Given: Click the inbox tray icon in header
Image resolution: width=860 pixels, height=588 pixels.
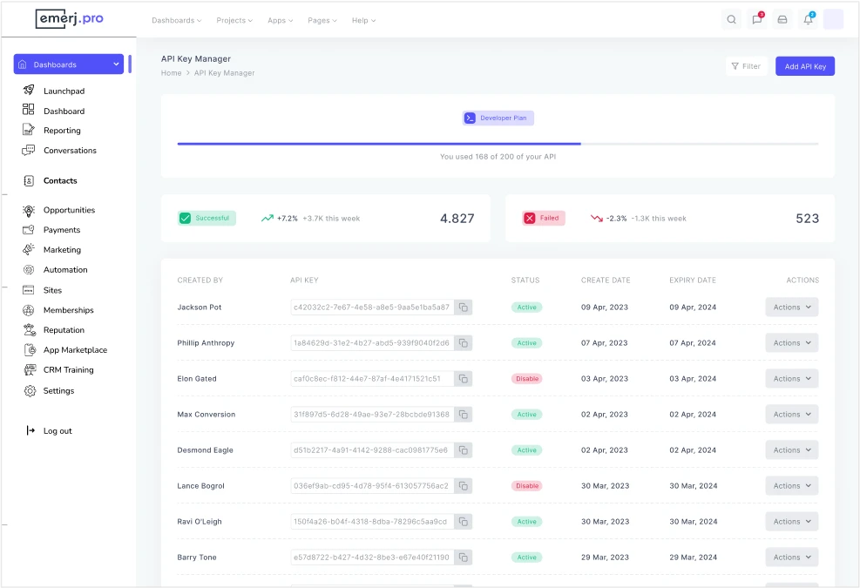Looking at the screenshot, I should point(782,20).
